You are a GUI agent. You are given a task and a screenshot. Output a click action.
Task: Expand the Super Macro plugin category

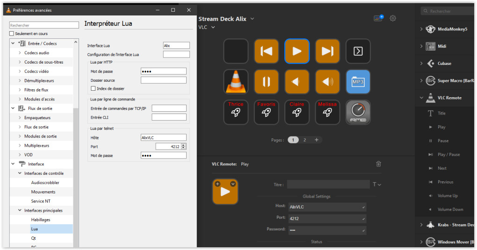pyautogui.click(x=421, y=80)
